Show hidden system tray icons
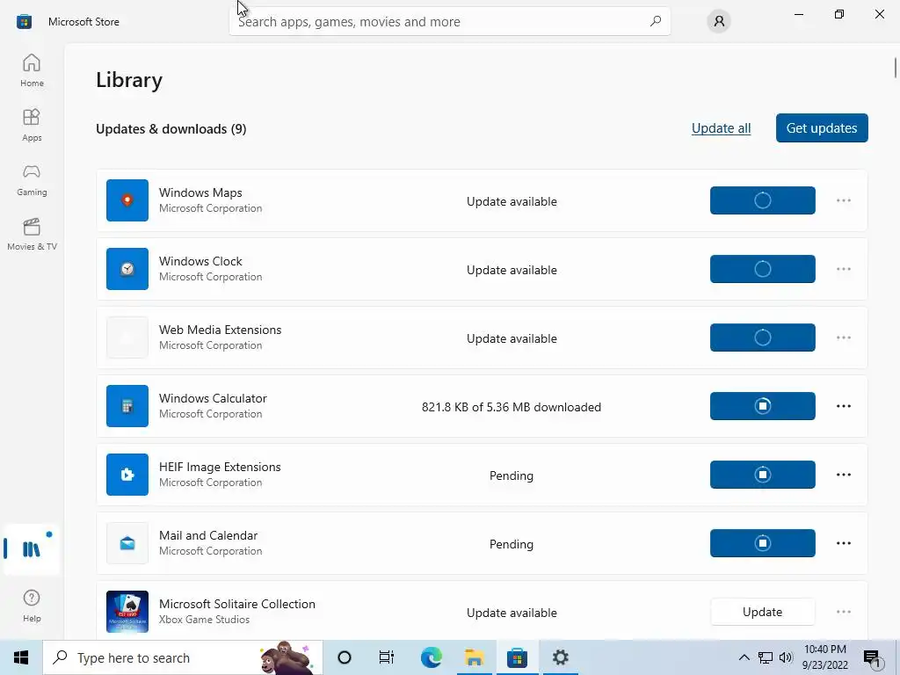Screen dimensions: 900x675 click(x=744, y=657)
